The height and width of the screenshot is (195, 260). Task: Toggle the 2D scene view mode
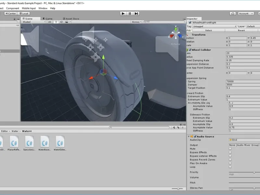coord(50,22)
